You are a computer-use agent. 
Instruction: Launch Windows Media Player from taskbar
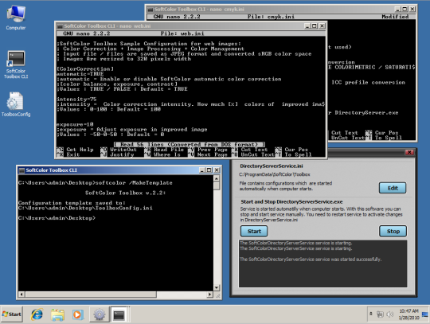tap(78, 314)
